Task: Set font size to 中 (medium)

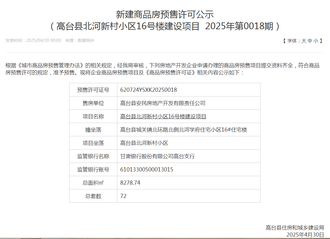Action: [310, 41]
